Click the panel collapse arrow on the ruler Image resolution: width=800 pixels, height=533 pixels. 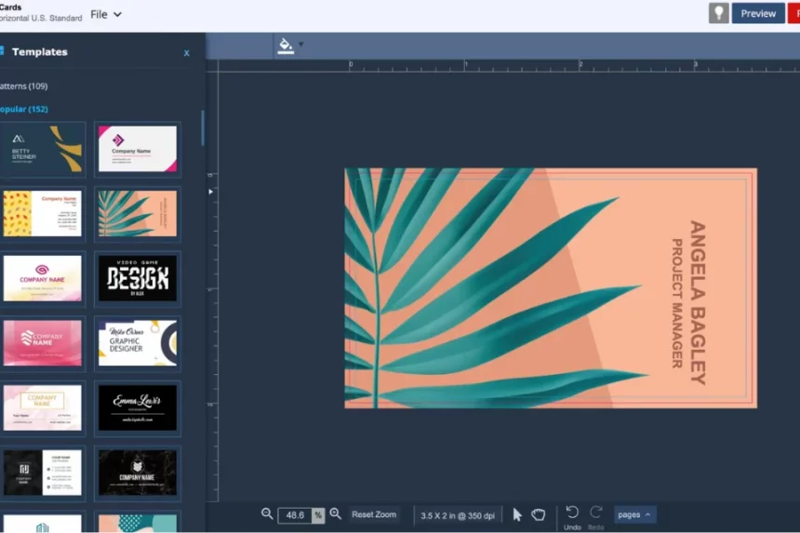tap(211, 192)
